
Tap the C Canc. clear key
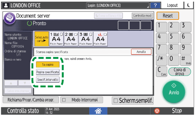(x=161, y=71)
